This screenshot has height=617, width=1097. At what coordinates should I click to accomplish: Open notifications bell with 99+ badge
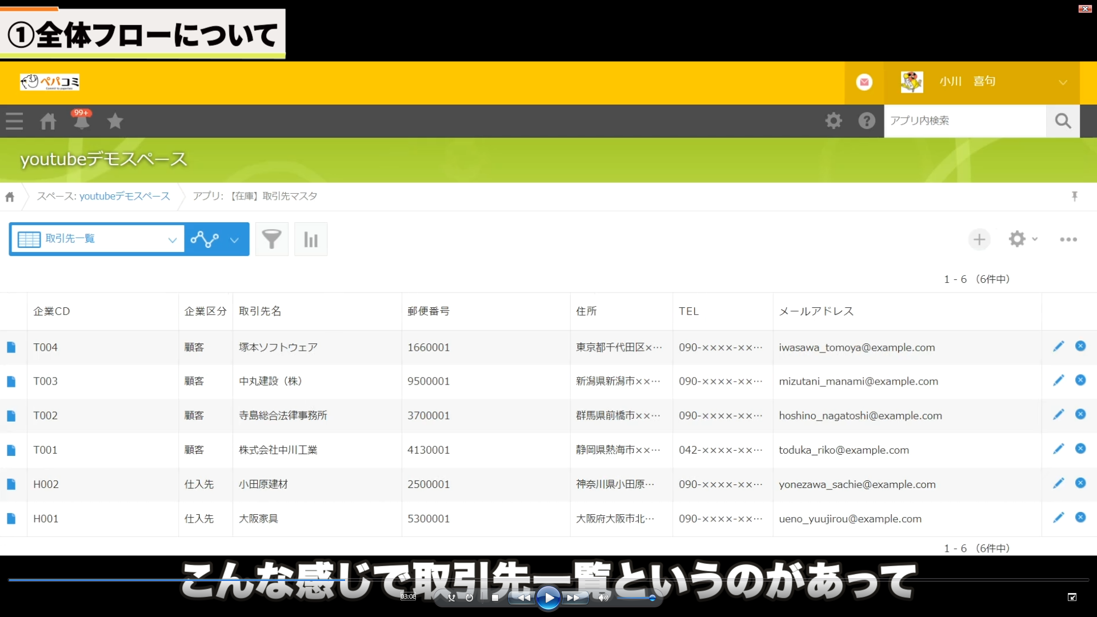pos(82,121)
